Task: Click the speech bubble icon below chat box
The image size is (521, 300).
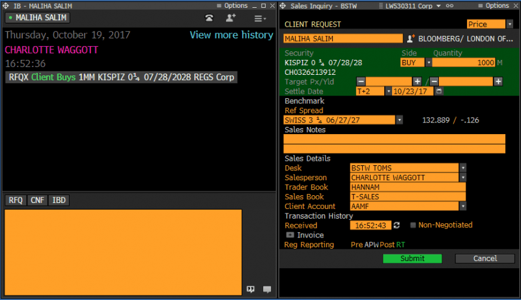Action: (267, 290)
